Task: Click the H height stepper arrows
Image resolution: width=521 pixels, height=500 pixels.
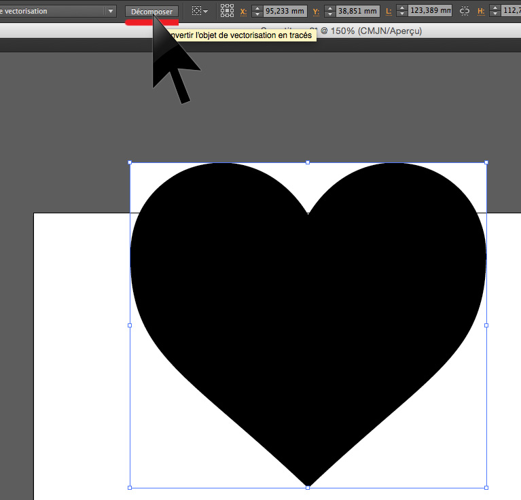Action: coord(495,12)
